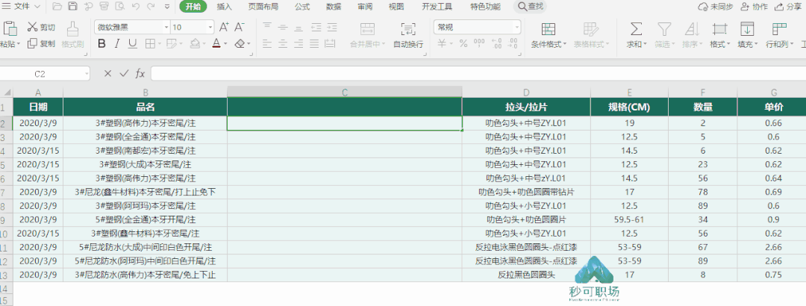Click the center horizontally icon
Viewport: 806px width, 306px height.
[x=283, y=44]
